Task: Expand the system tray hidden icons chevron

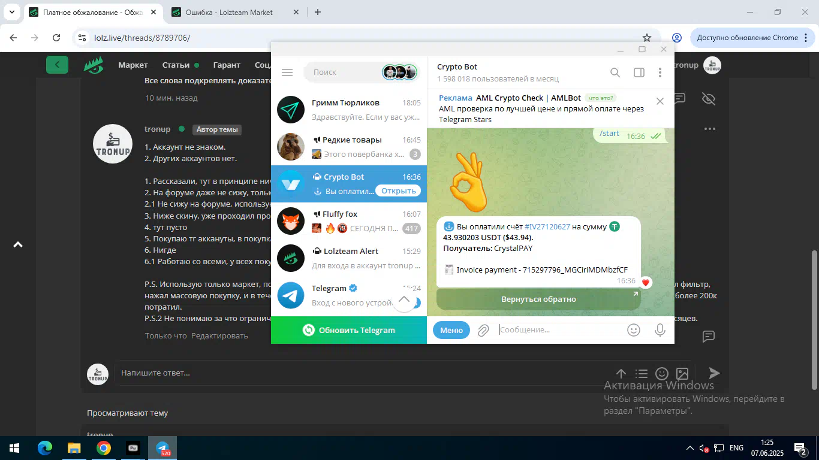Action: (690, 448)
